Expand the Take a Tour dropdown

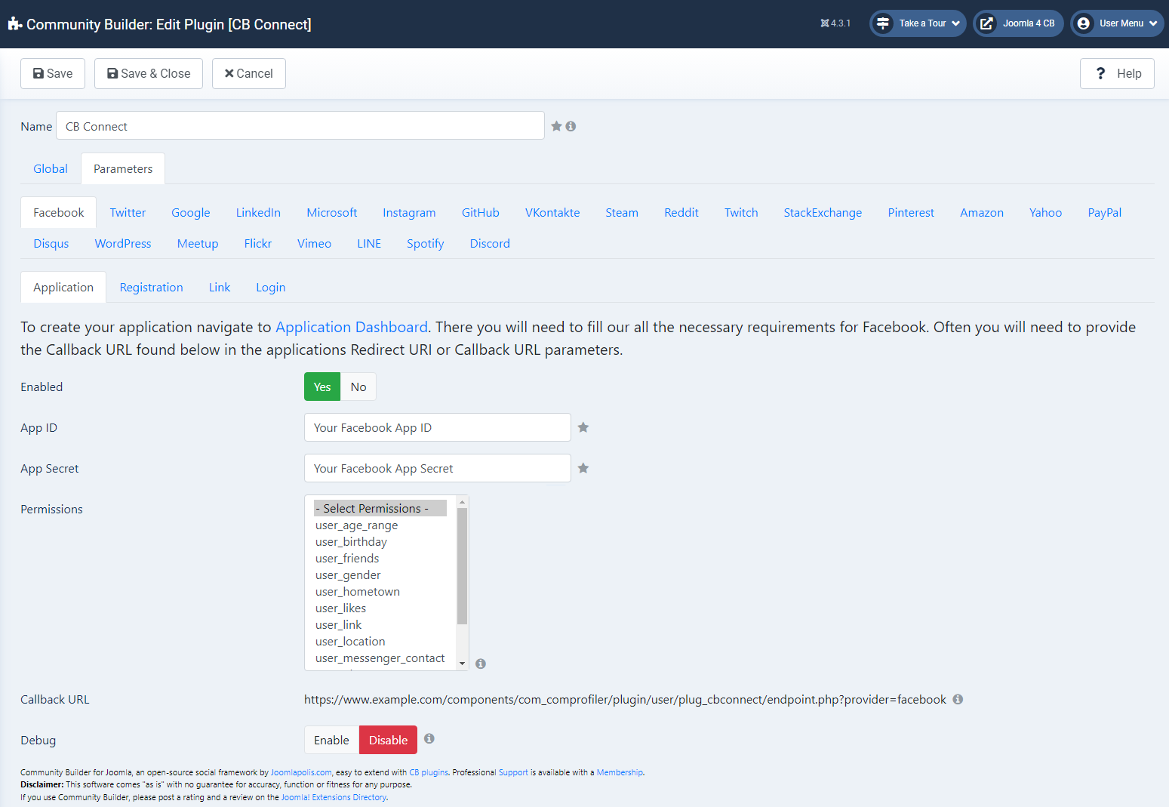[918, 23]
